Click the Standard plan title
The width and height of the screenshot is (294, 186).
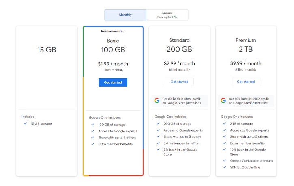(179, 40)
